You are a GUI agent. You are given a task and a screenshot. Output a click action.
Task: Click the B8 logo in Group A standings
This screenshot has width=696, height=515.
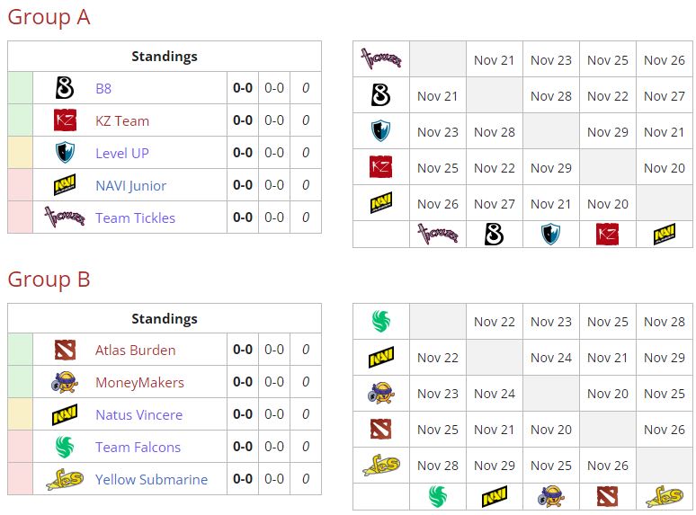(65, 88)
